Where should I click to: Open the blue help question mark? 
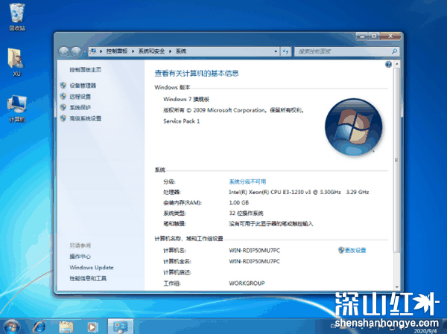coord(388,65)
